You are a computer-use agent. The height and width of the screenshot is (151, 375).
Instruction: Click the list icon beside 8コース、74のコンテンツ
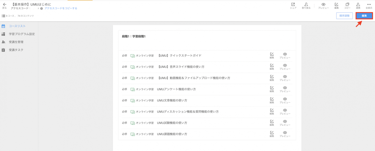pos(3,16)
